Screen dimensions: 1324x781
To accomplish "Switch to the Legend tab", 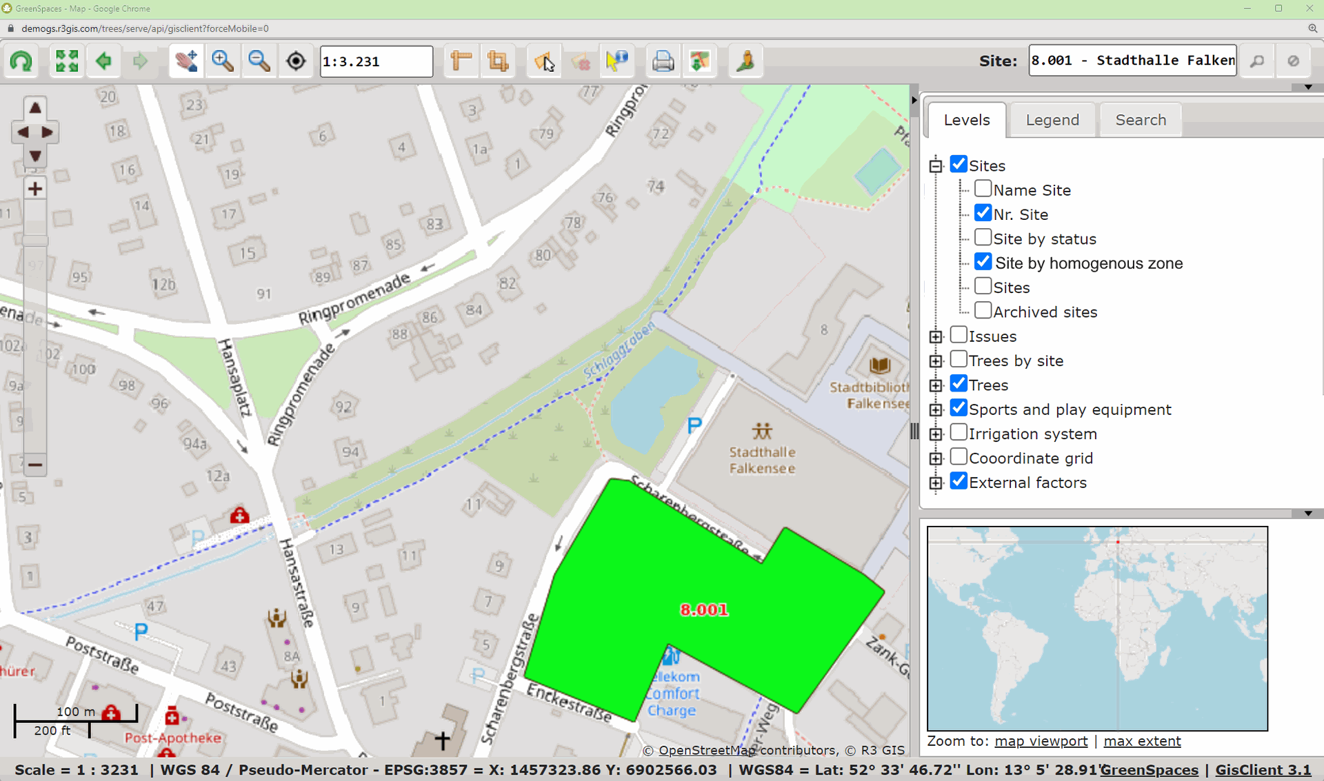I will coord(1052,120).
